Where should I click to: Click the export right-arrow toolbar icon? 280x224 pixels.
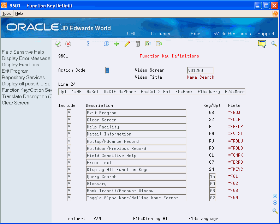159,44
